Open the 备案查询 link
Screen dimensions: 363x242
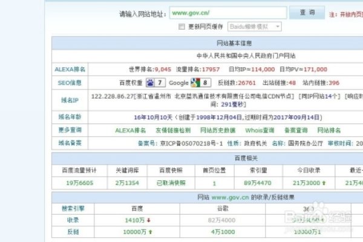tap(296, 131)
